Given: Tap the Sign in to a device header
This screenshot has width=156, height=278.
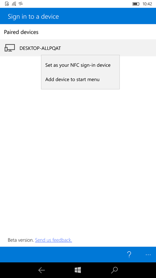Looking at the screenshot, I should pyautogui.click(x=33, y=17).
